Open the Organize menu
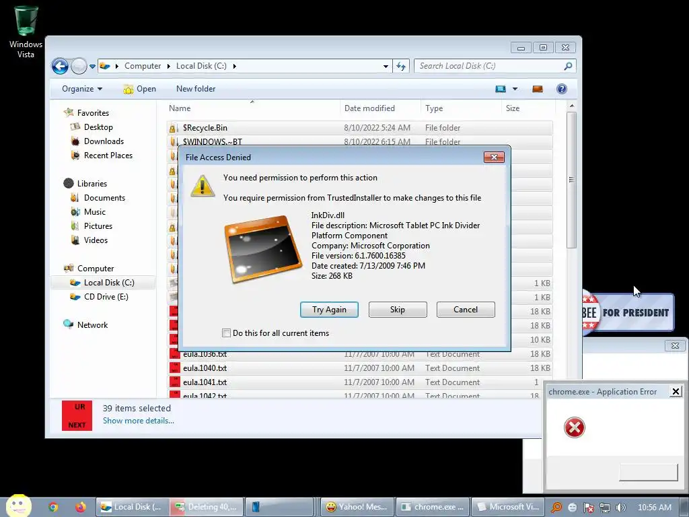The width and height of the screenshot is (689, 517). point(82,89)
